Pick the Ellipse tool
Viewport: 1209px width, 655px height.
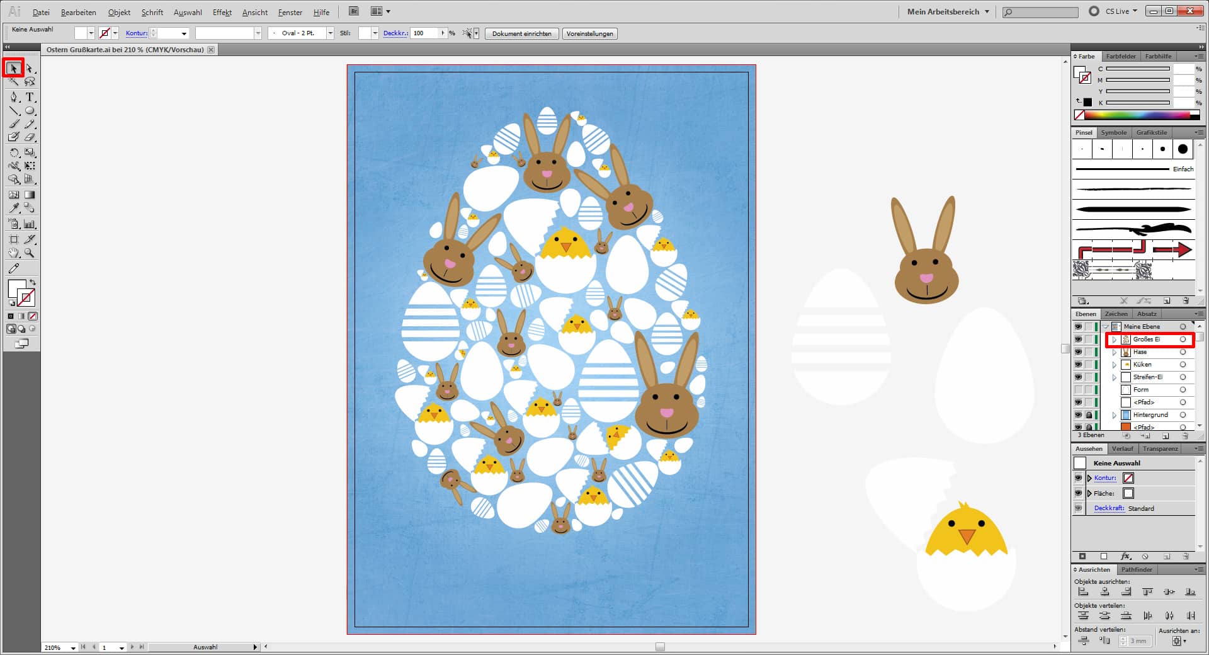[x=30, y=111]
